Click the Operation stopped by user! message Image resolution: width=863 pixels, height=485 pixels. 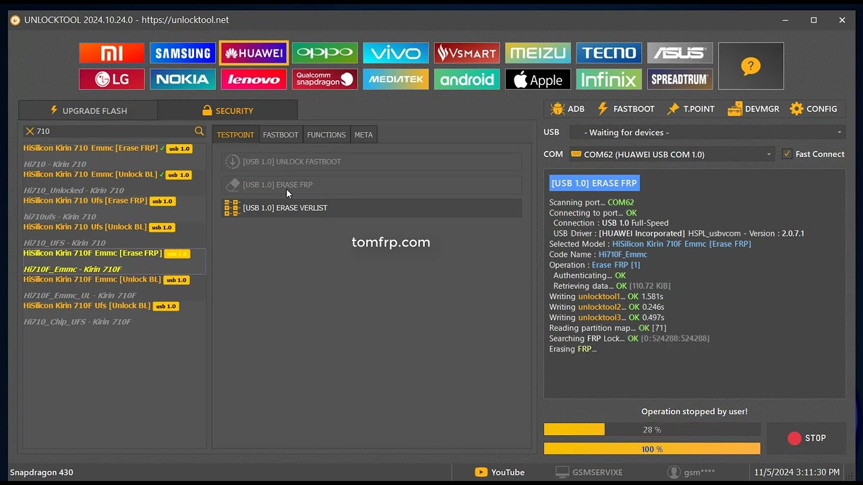click(x=694, y=412)
